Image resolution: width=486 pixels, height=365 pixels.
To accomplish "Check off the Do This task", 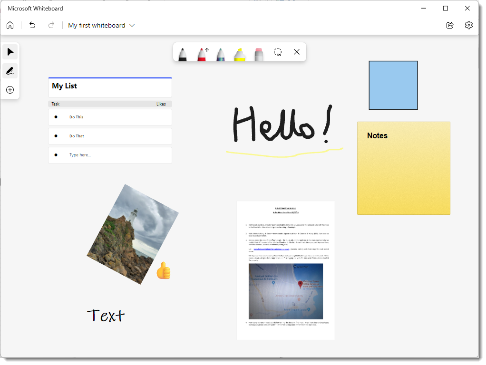I will point(57,117).
